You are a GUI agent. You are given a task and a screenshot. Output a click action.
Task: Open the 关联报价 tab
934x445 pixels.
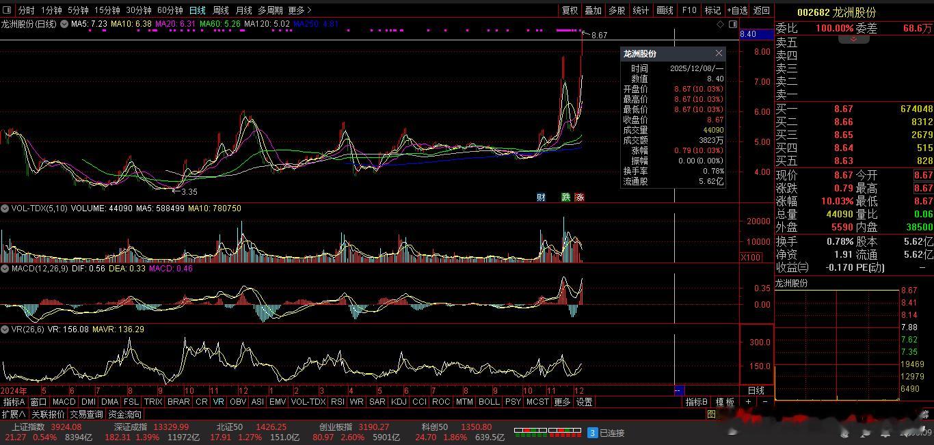[x=48, y=414]
